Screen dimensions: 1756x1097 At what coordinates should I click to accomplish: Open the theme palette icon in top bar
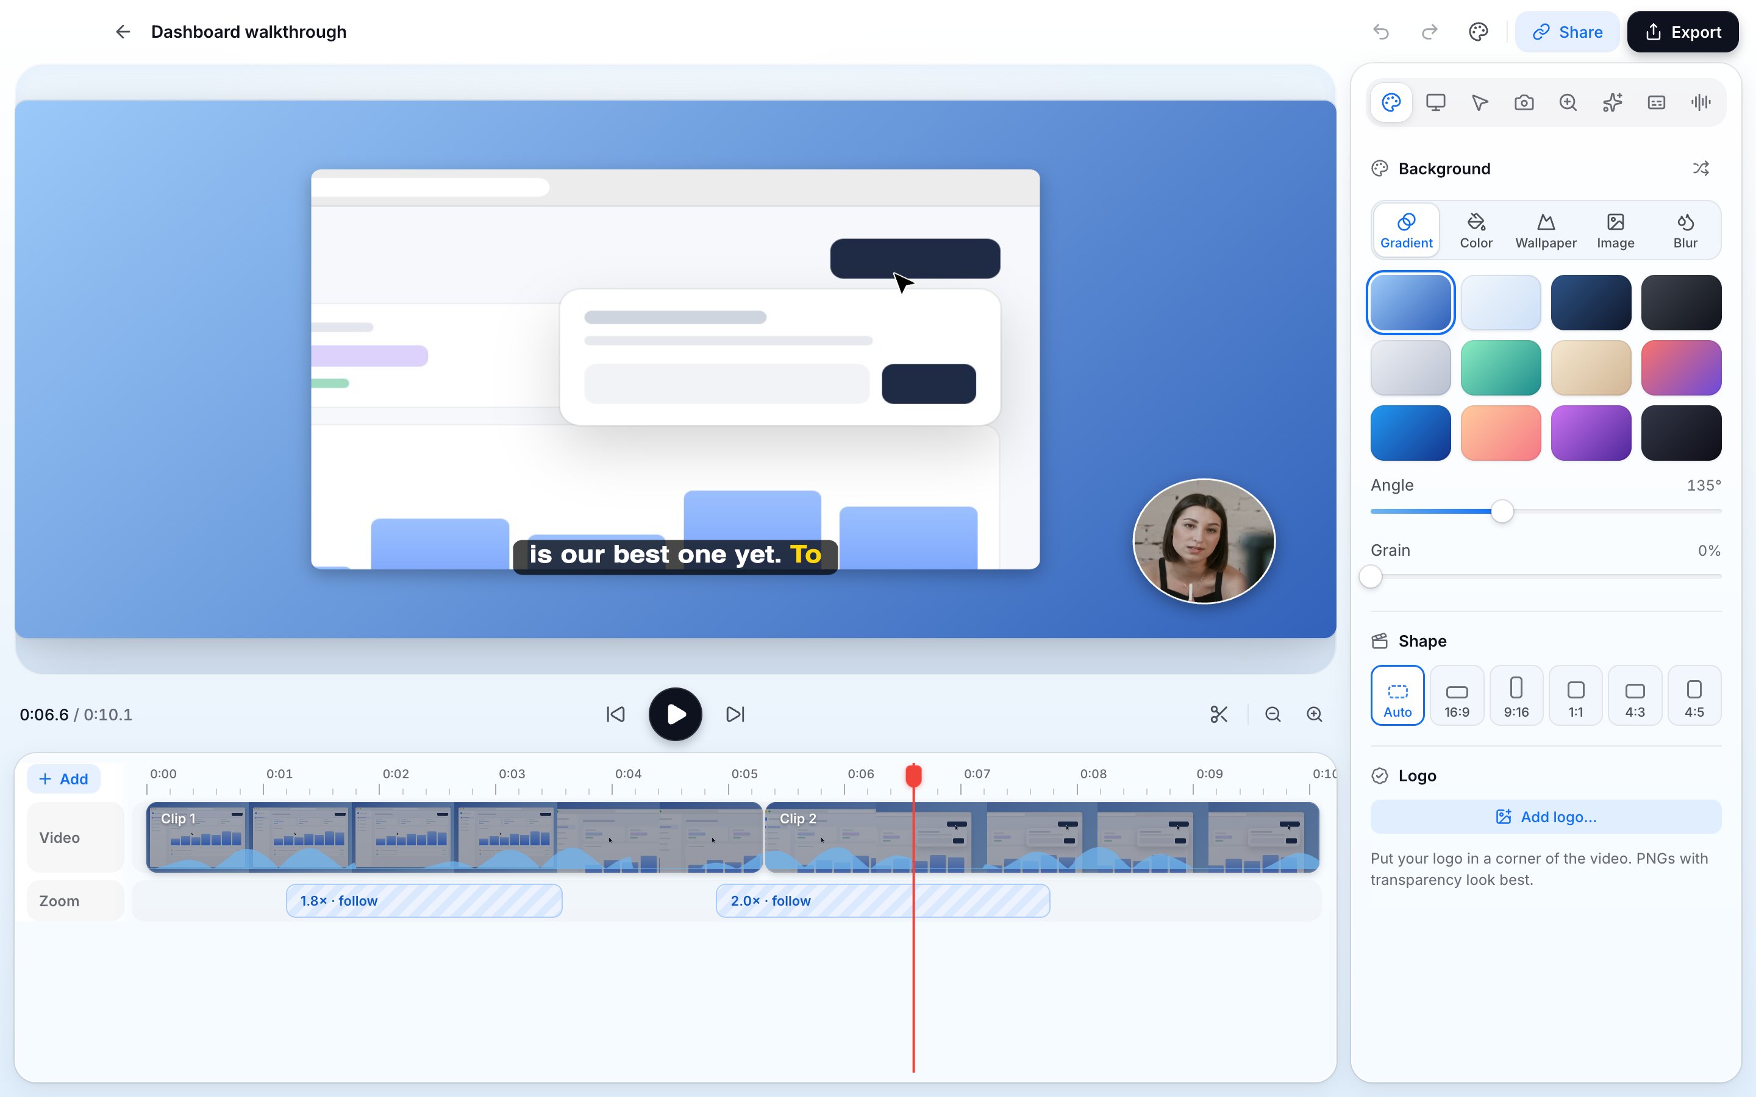(1478, 32)
